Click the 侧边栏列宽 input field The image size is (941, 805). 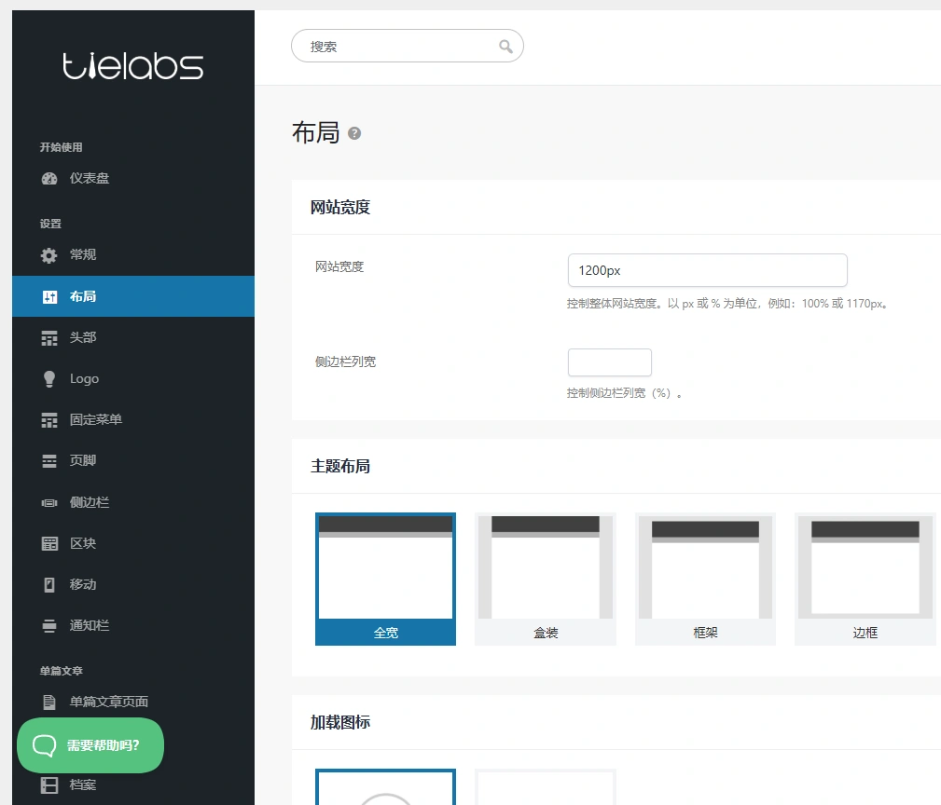coord(609,362)
